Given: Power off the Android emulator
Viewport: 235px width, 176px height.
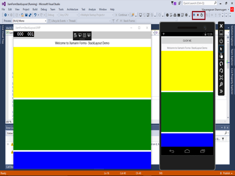Looking at the screenshot, I should coord(221,41).
